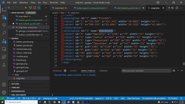The height and width of the screenshot is (104, 185).
Task: Close map.tmx from Open Editors list
Action: 13,27
